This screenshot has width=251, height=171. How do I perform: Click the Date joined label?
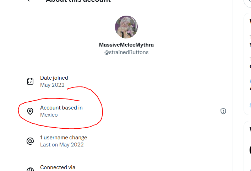tap(54, 78)
